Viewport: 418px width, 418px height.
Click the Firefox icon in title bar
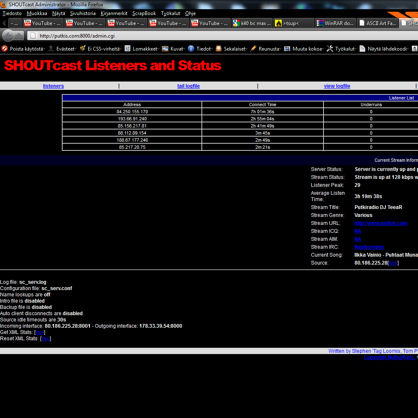(3, 4)
